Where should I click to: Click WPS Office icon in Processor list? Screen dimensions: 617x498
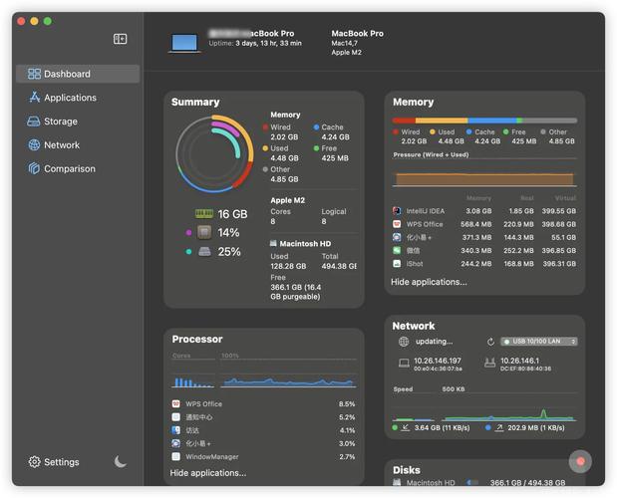175,403
